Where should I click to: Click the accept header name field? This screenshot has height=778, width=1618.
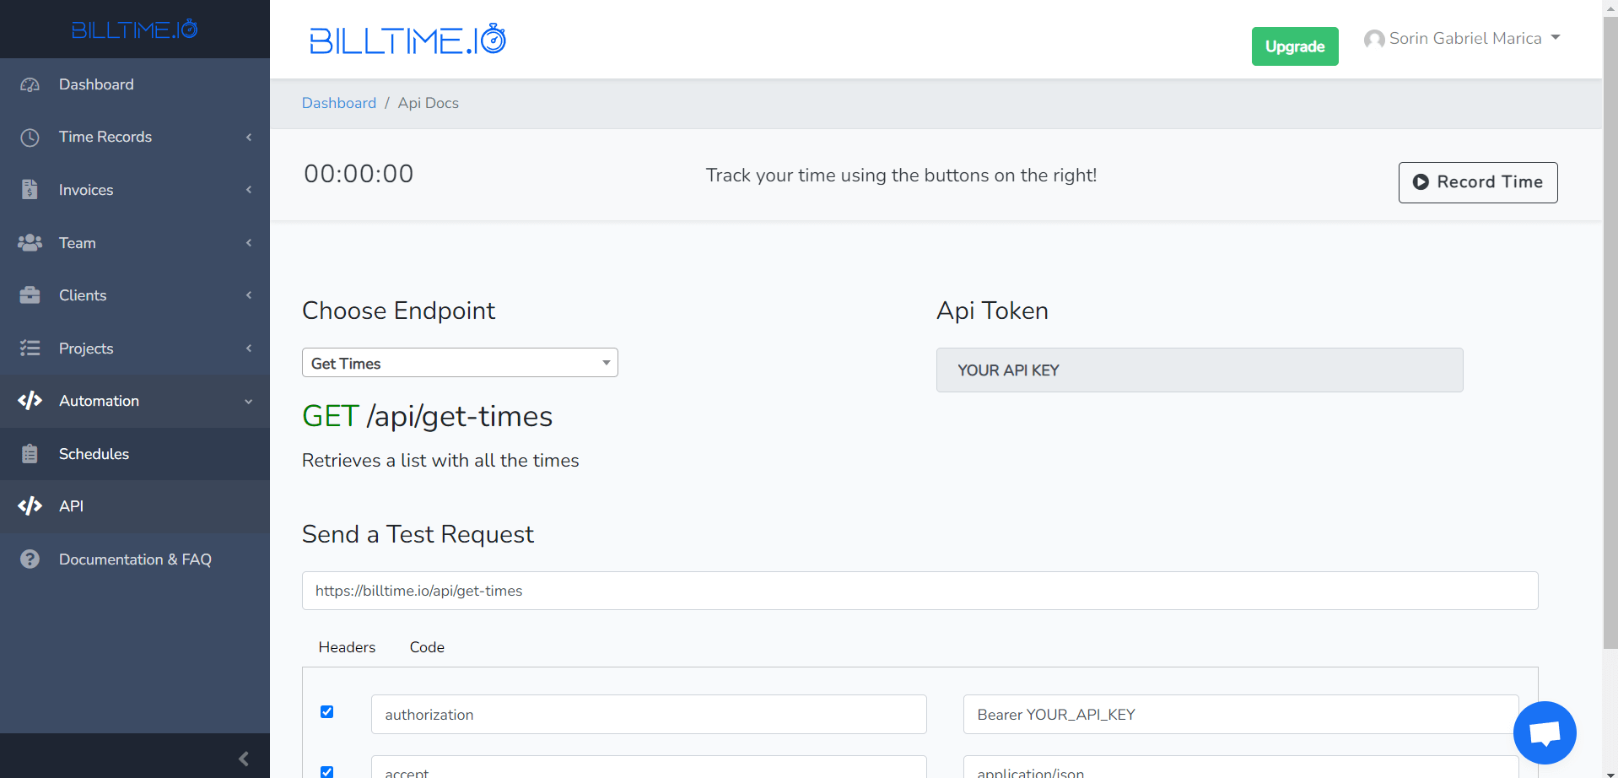click(x=649, y=767)
